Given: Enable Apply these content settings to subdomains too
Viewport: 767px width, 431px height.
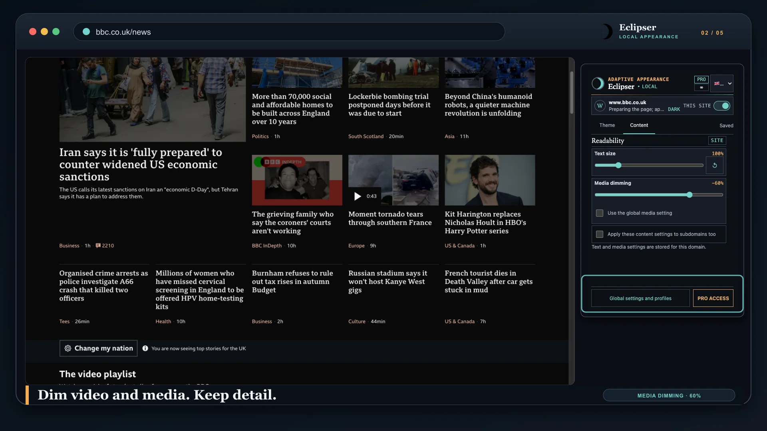Looking at the screenshot, I should (600, 234).
